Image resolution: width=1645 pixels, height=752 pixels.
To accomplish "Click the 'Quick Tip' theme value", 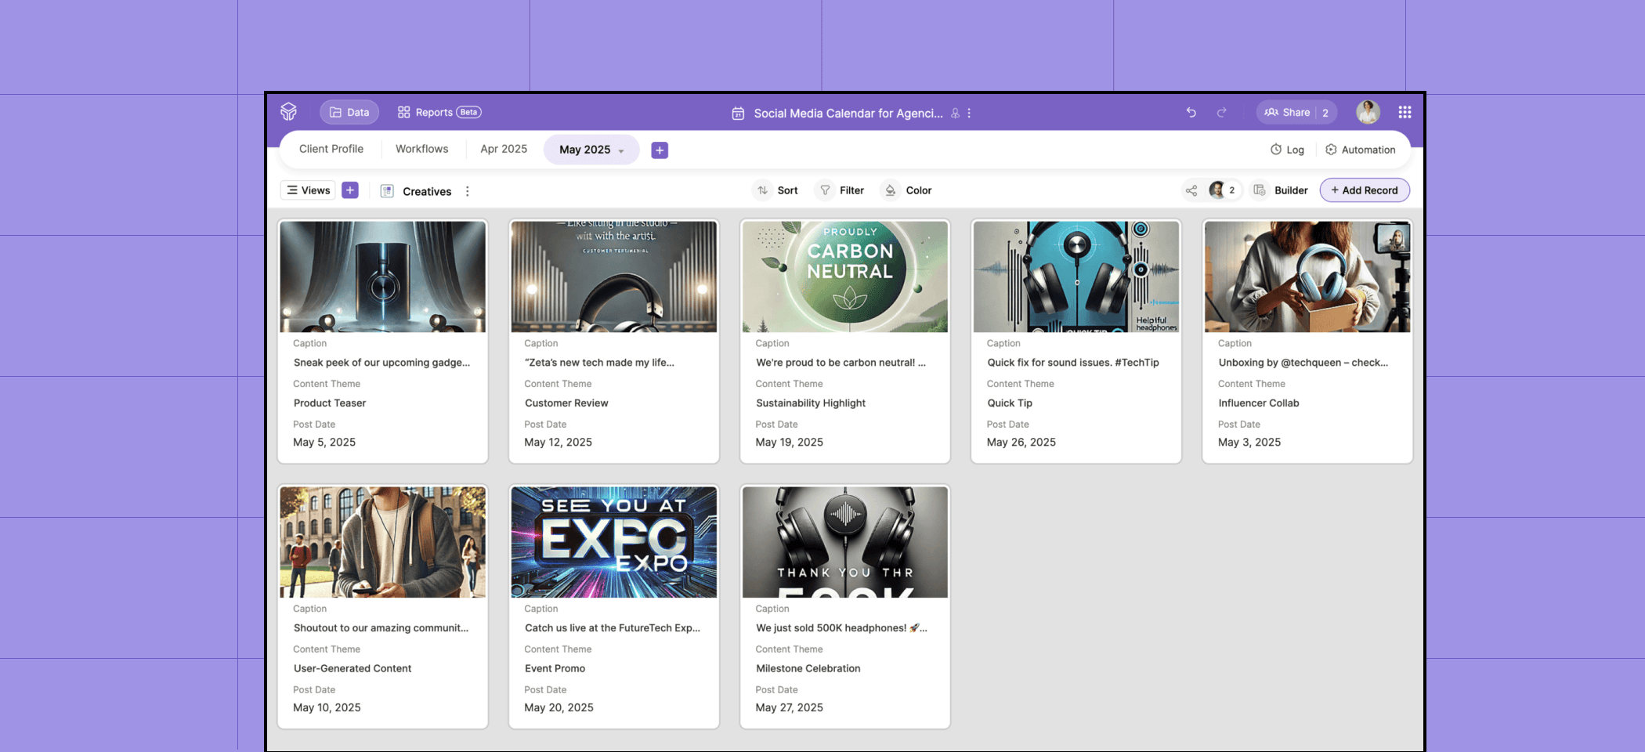I will (x=1010, y=403).
